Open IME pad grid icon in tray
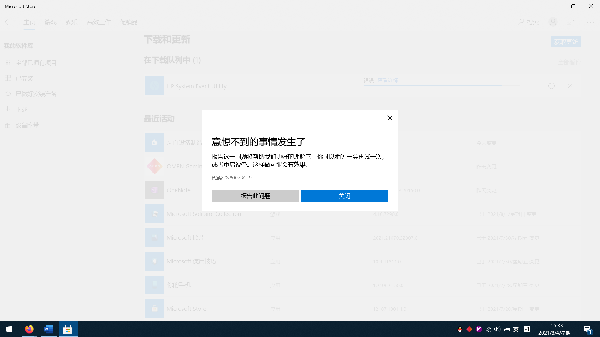This screenshot has width=600, height=337. tap(527, 329)
